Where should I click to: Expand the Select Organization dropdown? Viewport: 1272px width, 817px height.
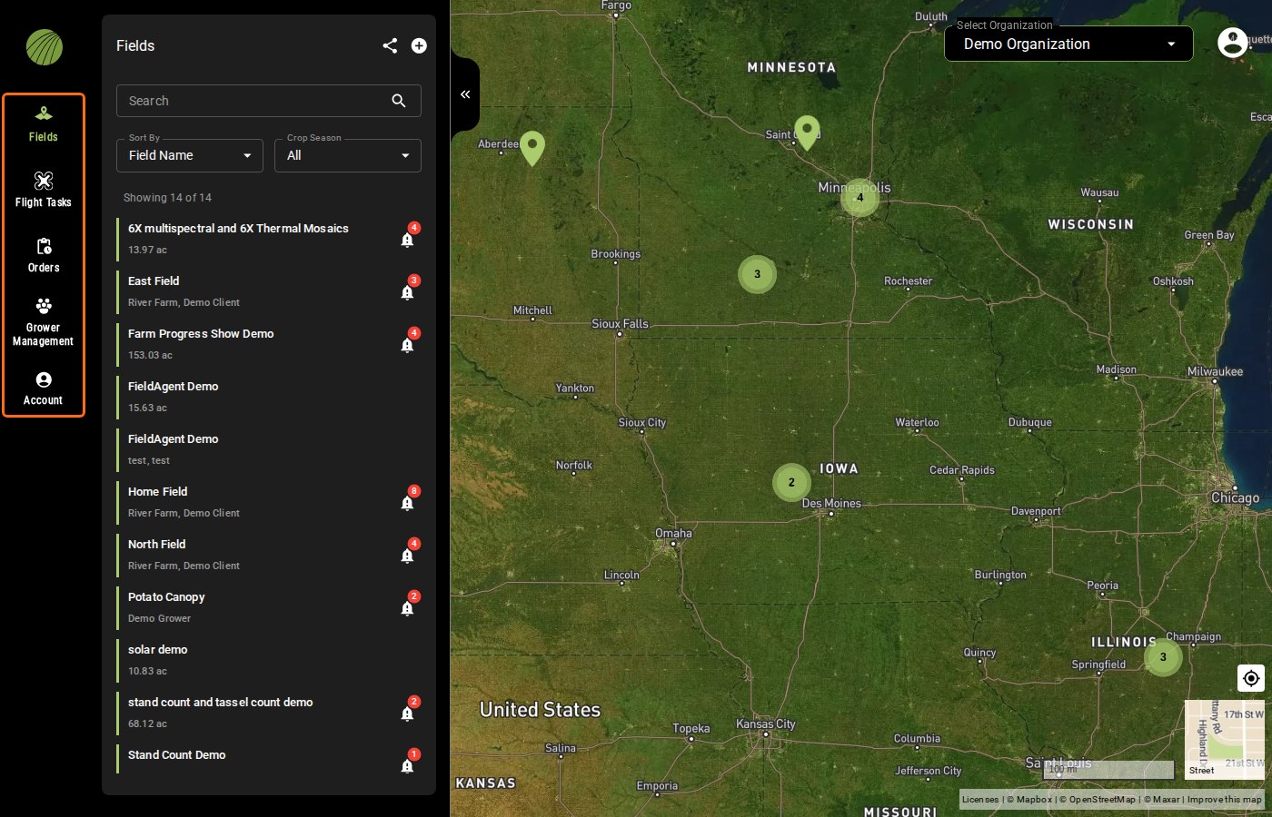click(x=1068, y=44)
